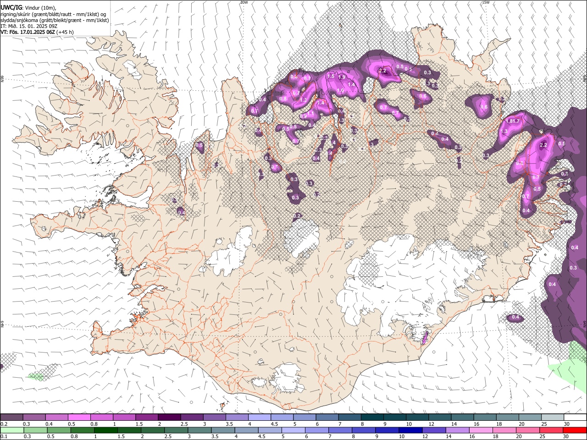The width and height of the screenshot is (587, 440).
Task: Click the 1.5 swatch in purple snow scale
Action: [147, 417]
